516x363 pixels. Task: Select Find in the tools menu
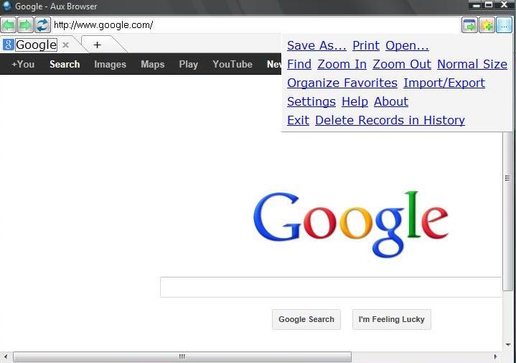pyautogui.click(x=299, y=64)
